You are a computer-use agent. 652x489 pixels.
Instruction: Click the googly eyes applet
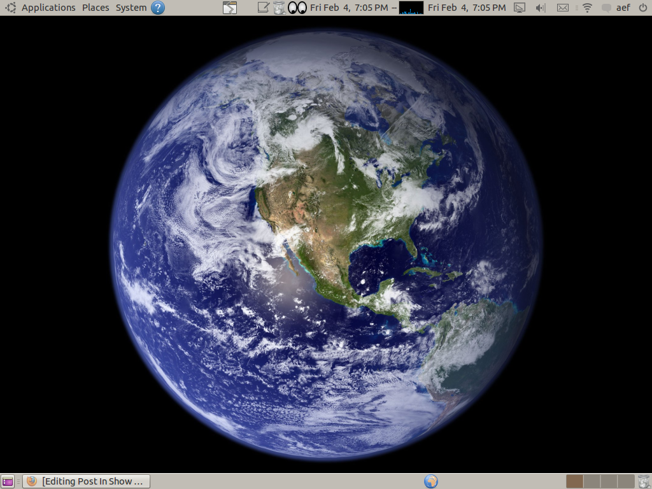pos(297,8)
